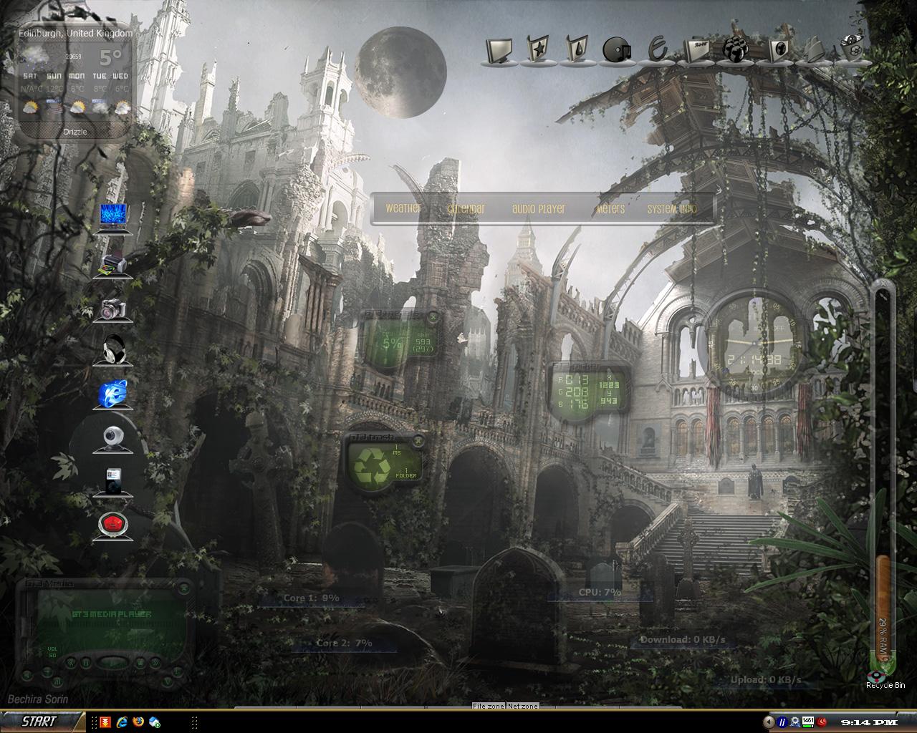Click the Net zone label
Screen dimensions: 917x733
pos(523,706)
